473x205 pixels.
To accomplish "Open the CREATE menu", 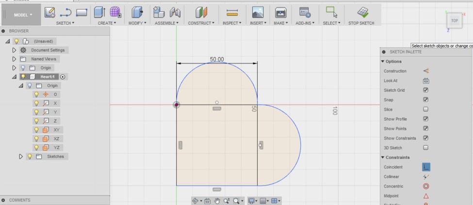I will tap(107, 23).
